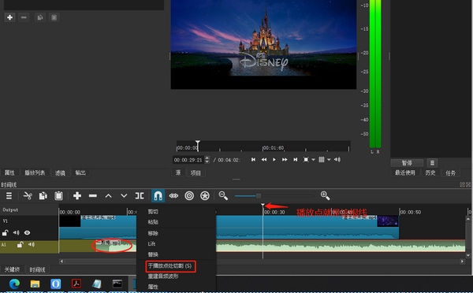Toggle lock on the A1 track
473x293 pixels.
tap(20, 244)
